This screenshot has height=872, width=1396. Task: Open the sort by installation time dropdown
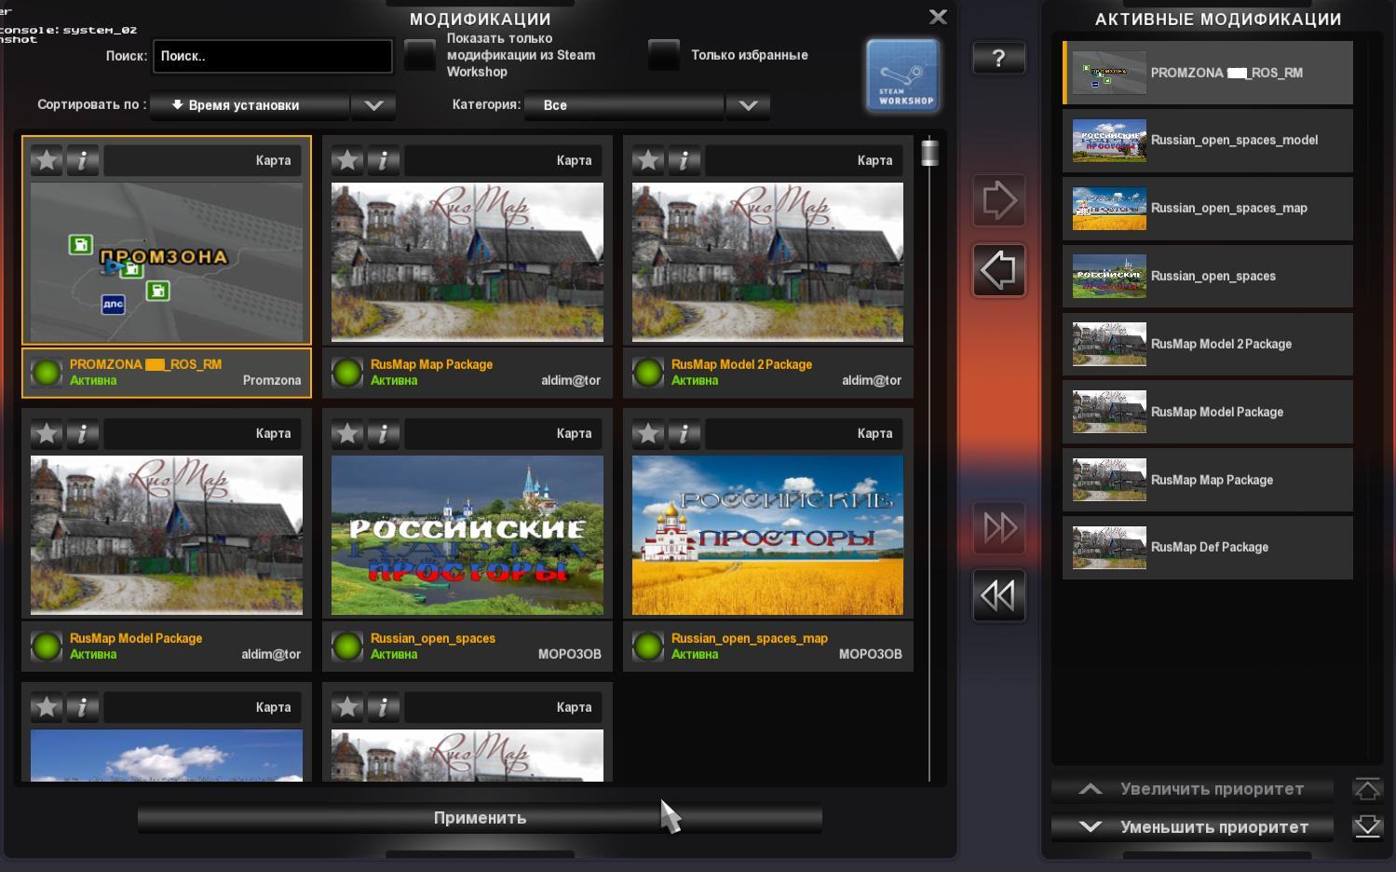click(250, 105)
